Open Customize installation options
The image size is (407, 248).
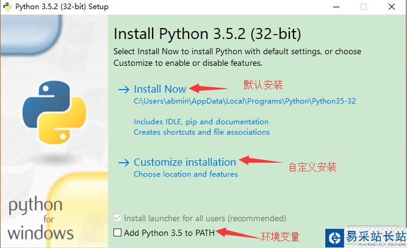pos(184,162)
